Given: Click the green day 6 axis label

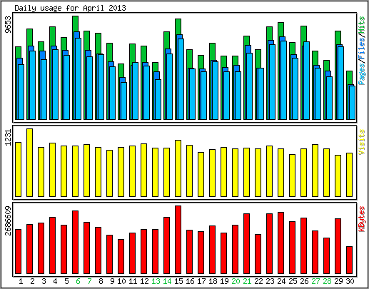Looking at the screenshot, I should (x=78, y=281).
